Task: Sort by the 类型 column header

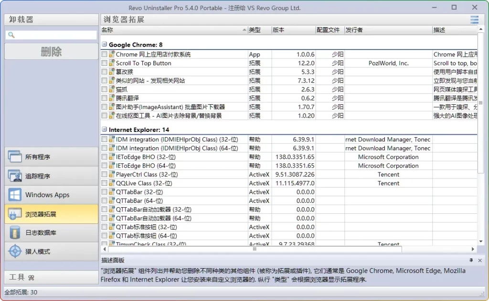Action: point(259,30)
